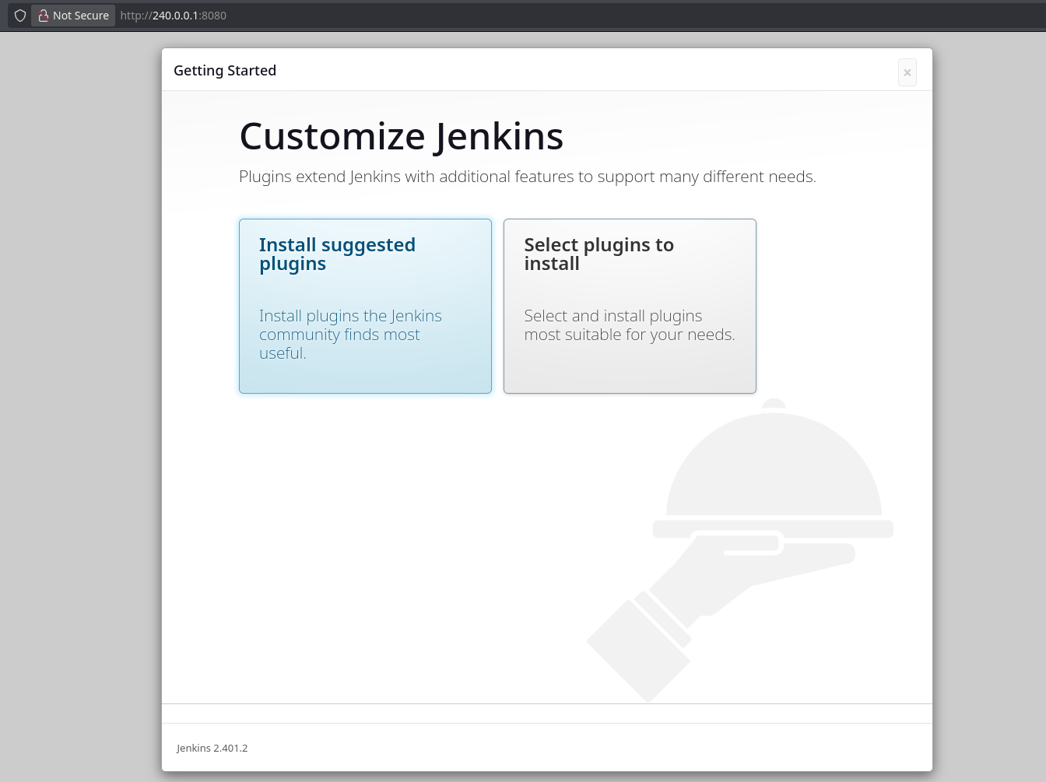Close the Getting Started dialog

tap(907, 72)
